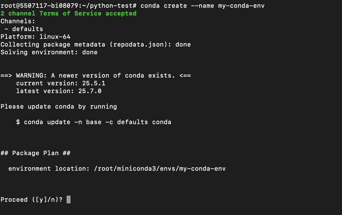Click the 'Please update conda by running' text

(x=59, y=107)
